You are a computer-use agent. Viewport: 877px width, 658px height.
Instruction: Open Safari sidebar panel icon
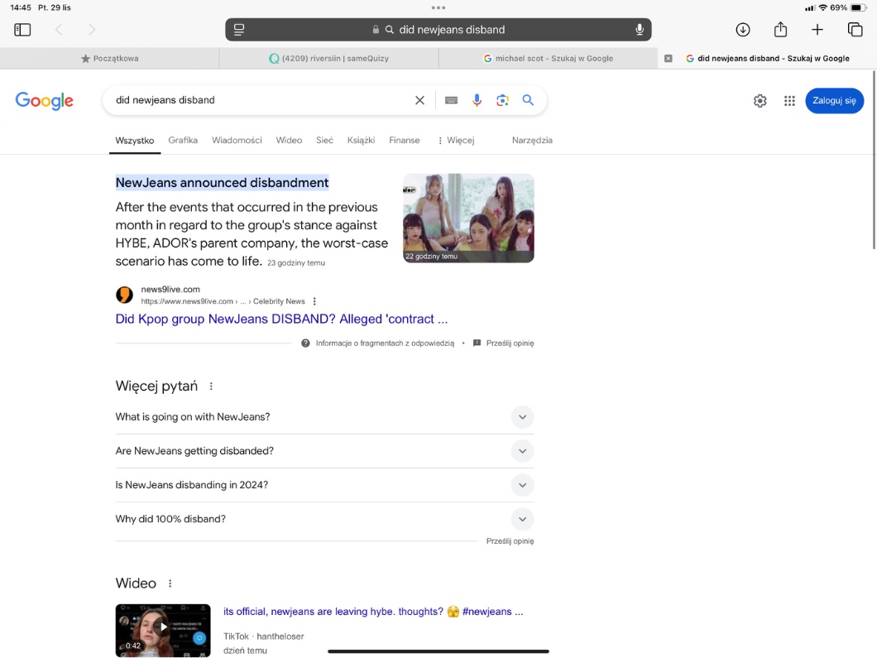click(22, 30)
